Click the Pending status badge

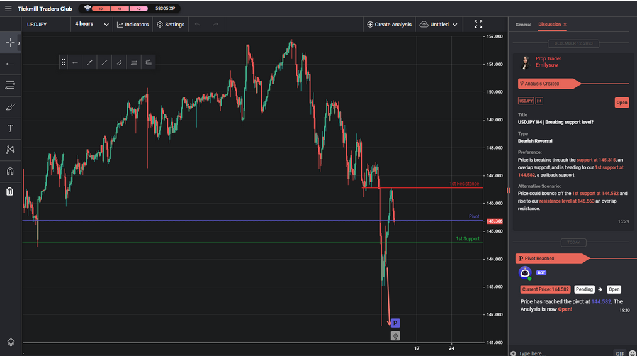pos(583,289)
